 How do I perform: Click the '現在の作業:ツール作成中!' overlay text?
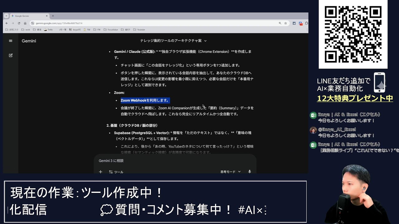(x=87, y=193)
